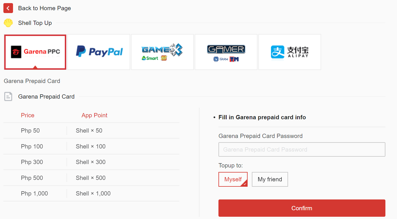Viewport: 397px width, 219px height.
Task: Go back via Back to Home Page
Action: pyautogui.click(x=44, y=8)
